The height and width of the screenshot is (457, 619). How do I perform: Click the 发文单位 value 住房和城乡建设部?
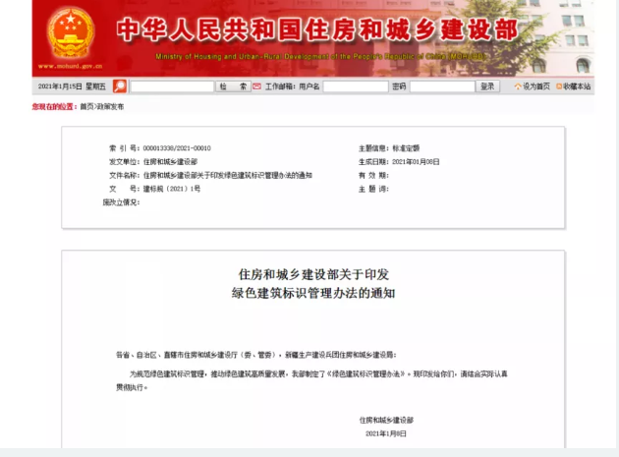pos(170,161)
